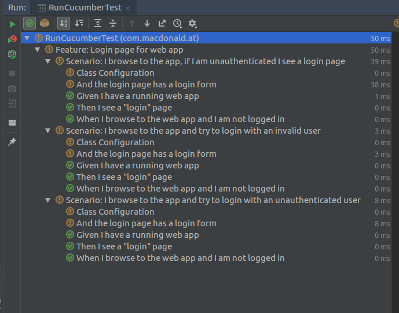This screenshot has width=399, height=313.
Task: Collapse the invalid user login scenario
Action: (x=48, y=131)
